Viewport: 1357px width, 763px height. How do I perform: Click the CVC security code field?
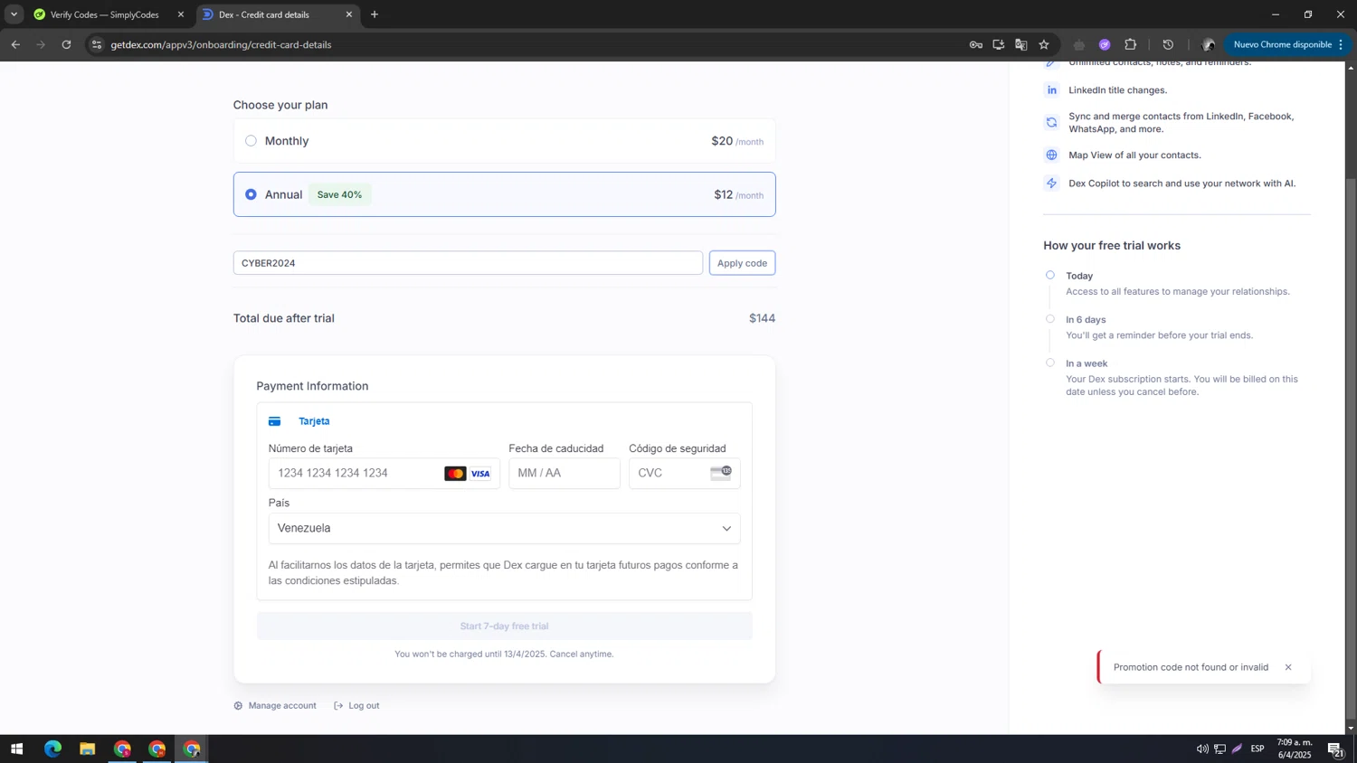click(684, 473)
